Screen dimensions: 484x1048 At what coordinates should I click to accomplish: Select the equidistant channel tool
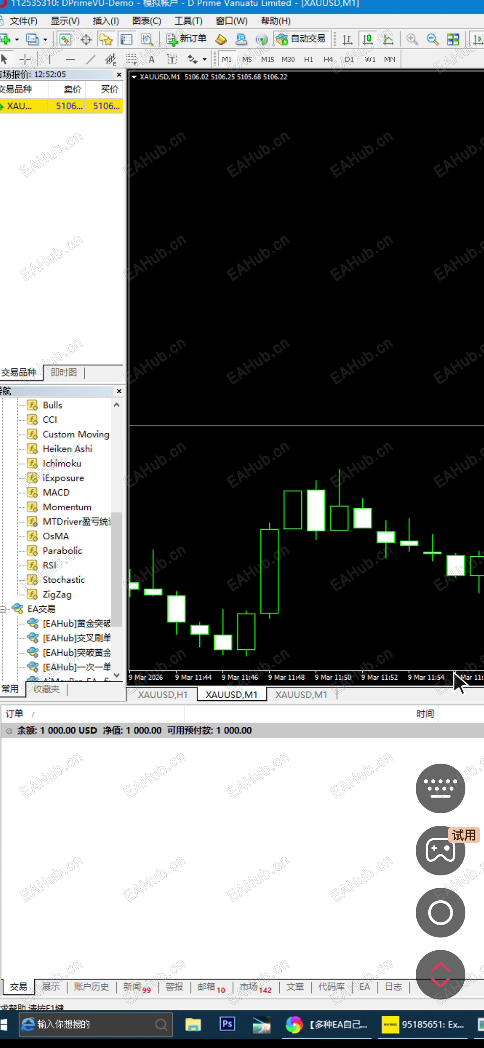click(110, 59)
